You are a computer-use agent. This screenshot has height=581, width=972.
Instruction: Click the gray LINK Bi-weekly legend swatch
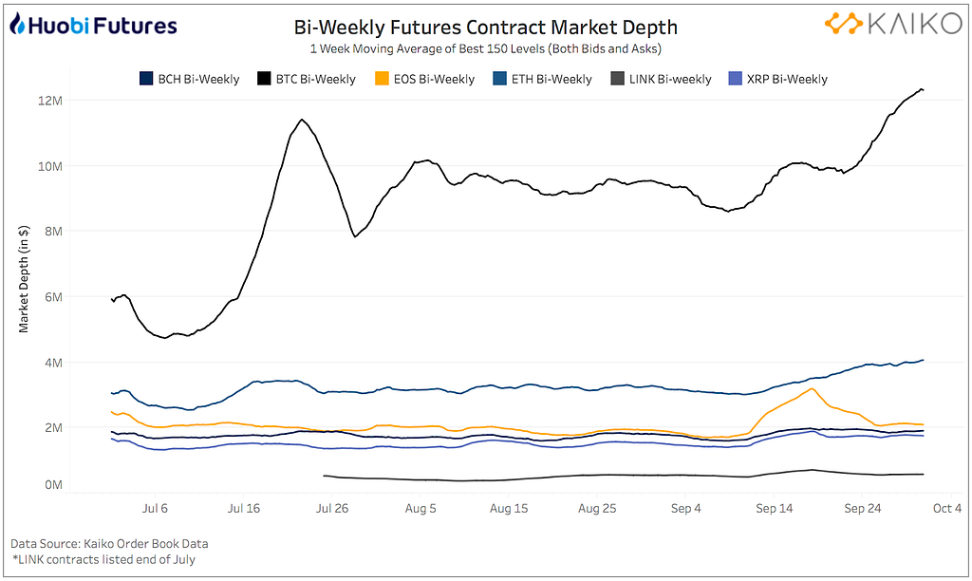point(618,79)
